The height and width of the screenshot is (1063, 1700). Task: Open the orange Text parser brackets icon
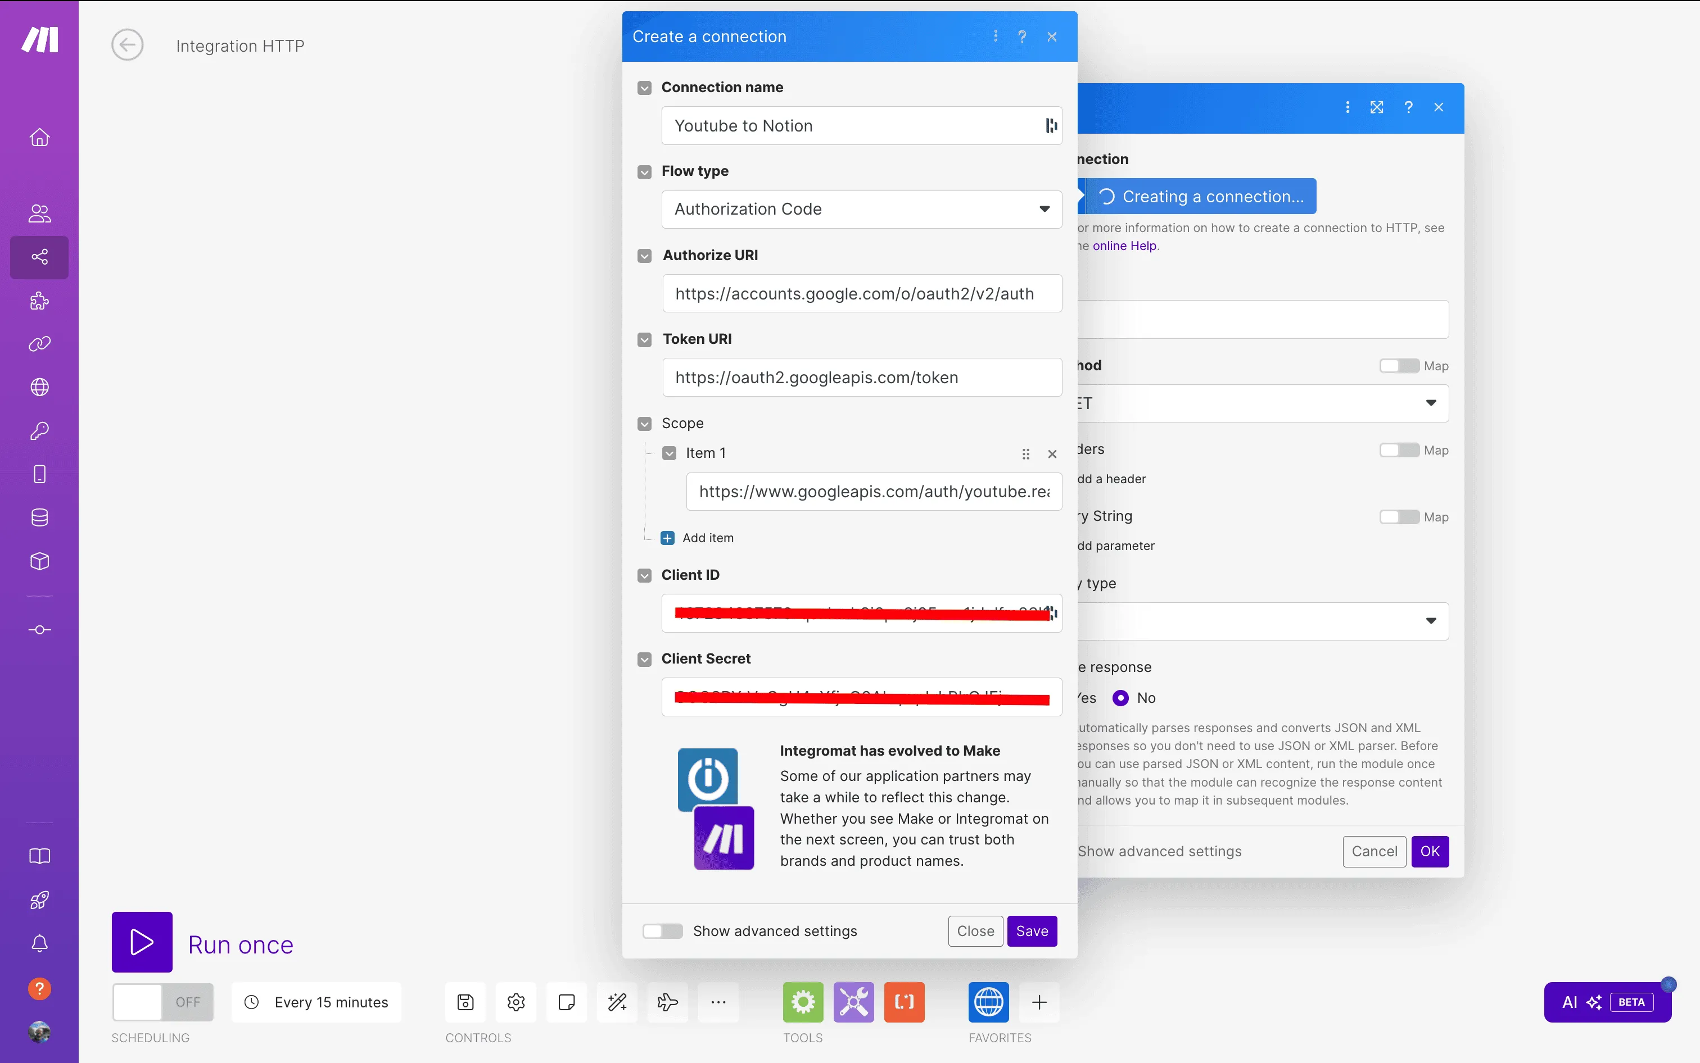coord(905,1002)
